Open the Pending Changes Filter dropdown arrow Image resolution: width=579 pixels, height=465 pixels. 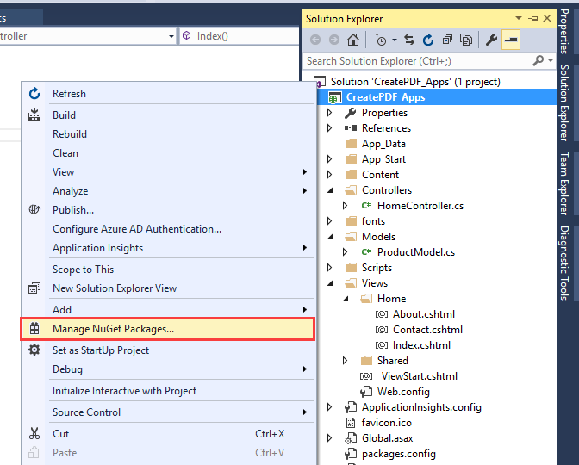point(394,40)
